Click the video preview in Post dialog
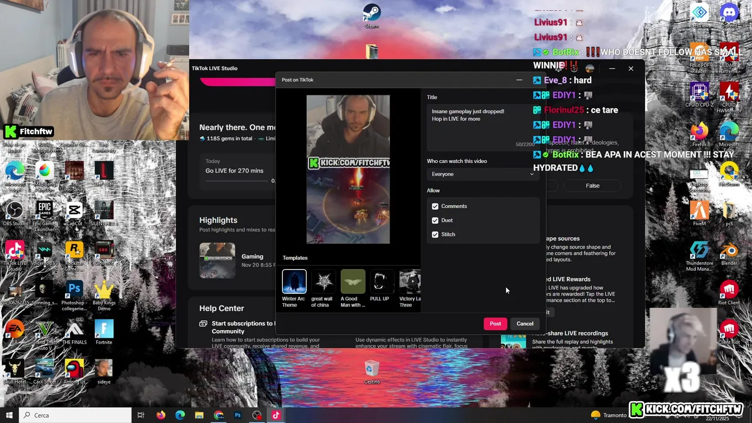Image resolution: width=752 pixels, height=423 pixels. [348, 169]
